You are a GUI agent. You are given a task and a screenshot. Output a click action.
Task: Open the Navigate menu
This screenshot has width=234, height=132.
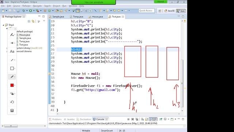[37, 6]
